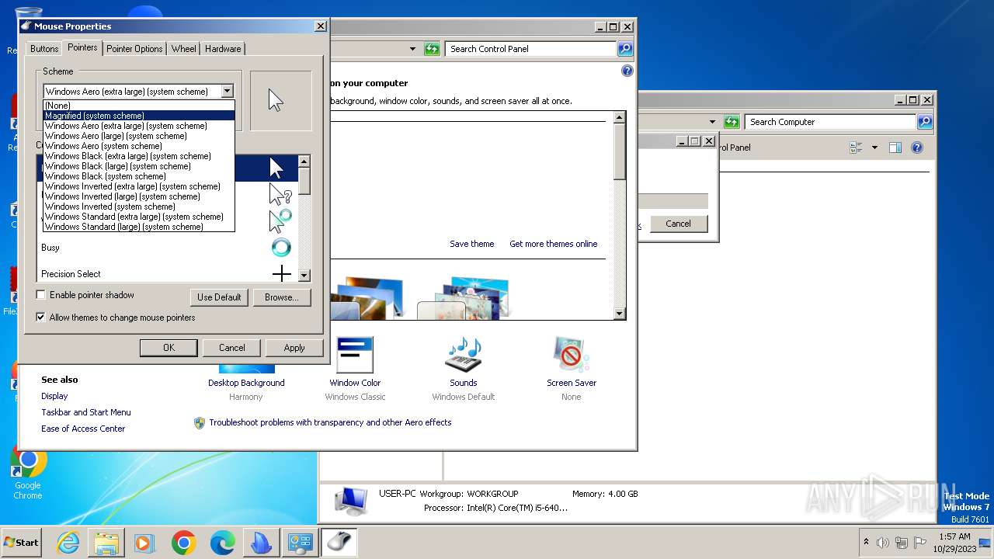
Task: Select the Pointers tab
Action: click(82, 47)
